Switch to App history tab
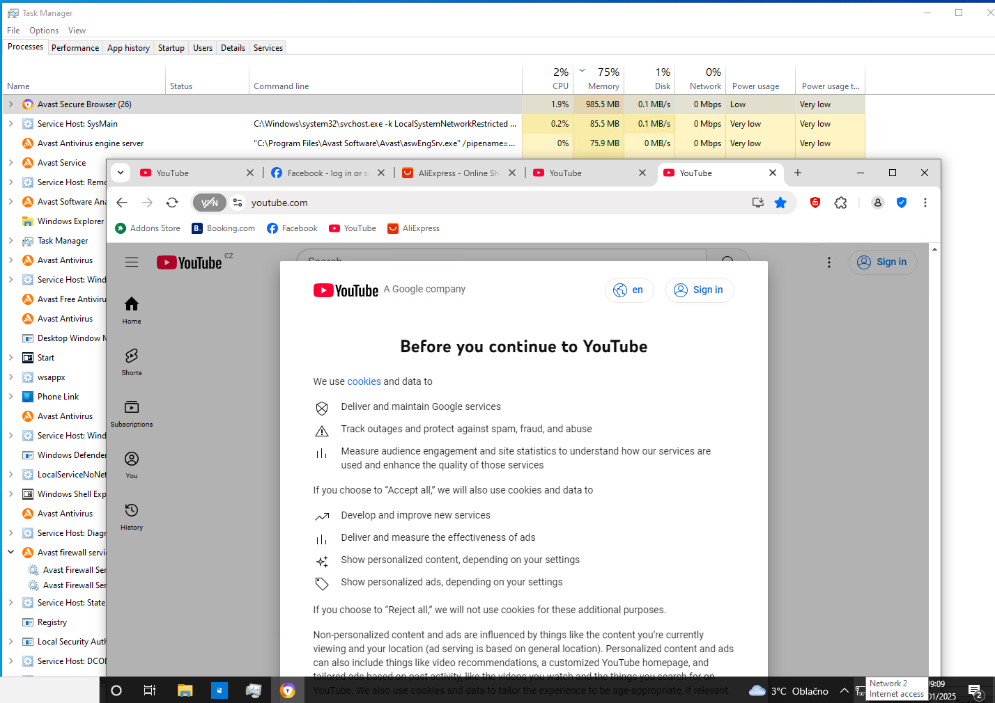 coord(128,48)
